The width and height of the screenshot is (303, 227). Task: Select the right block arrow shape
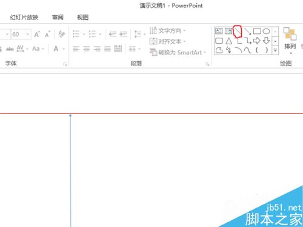pos(257,41)
